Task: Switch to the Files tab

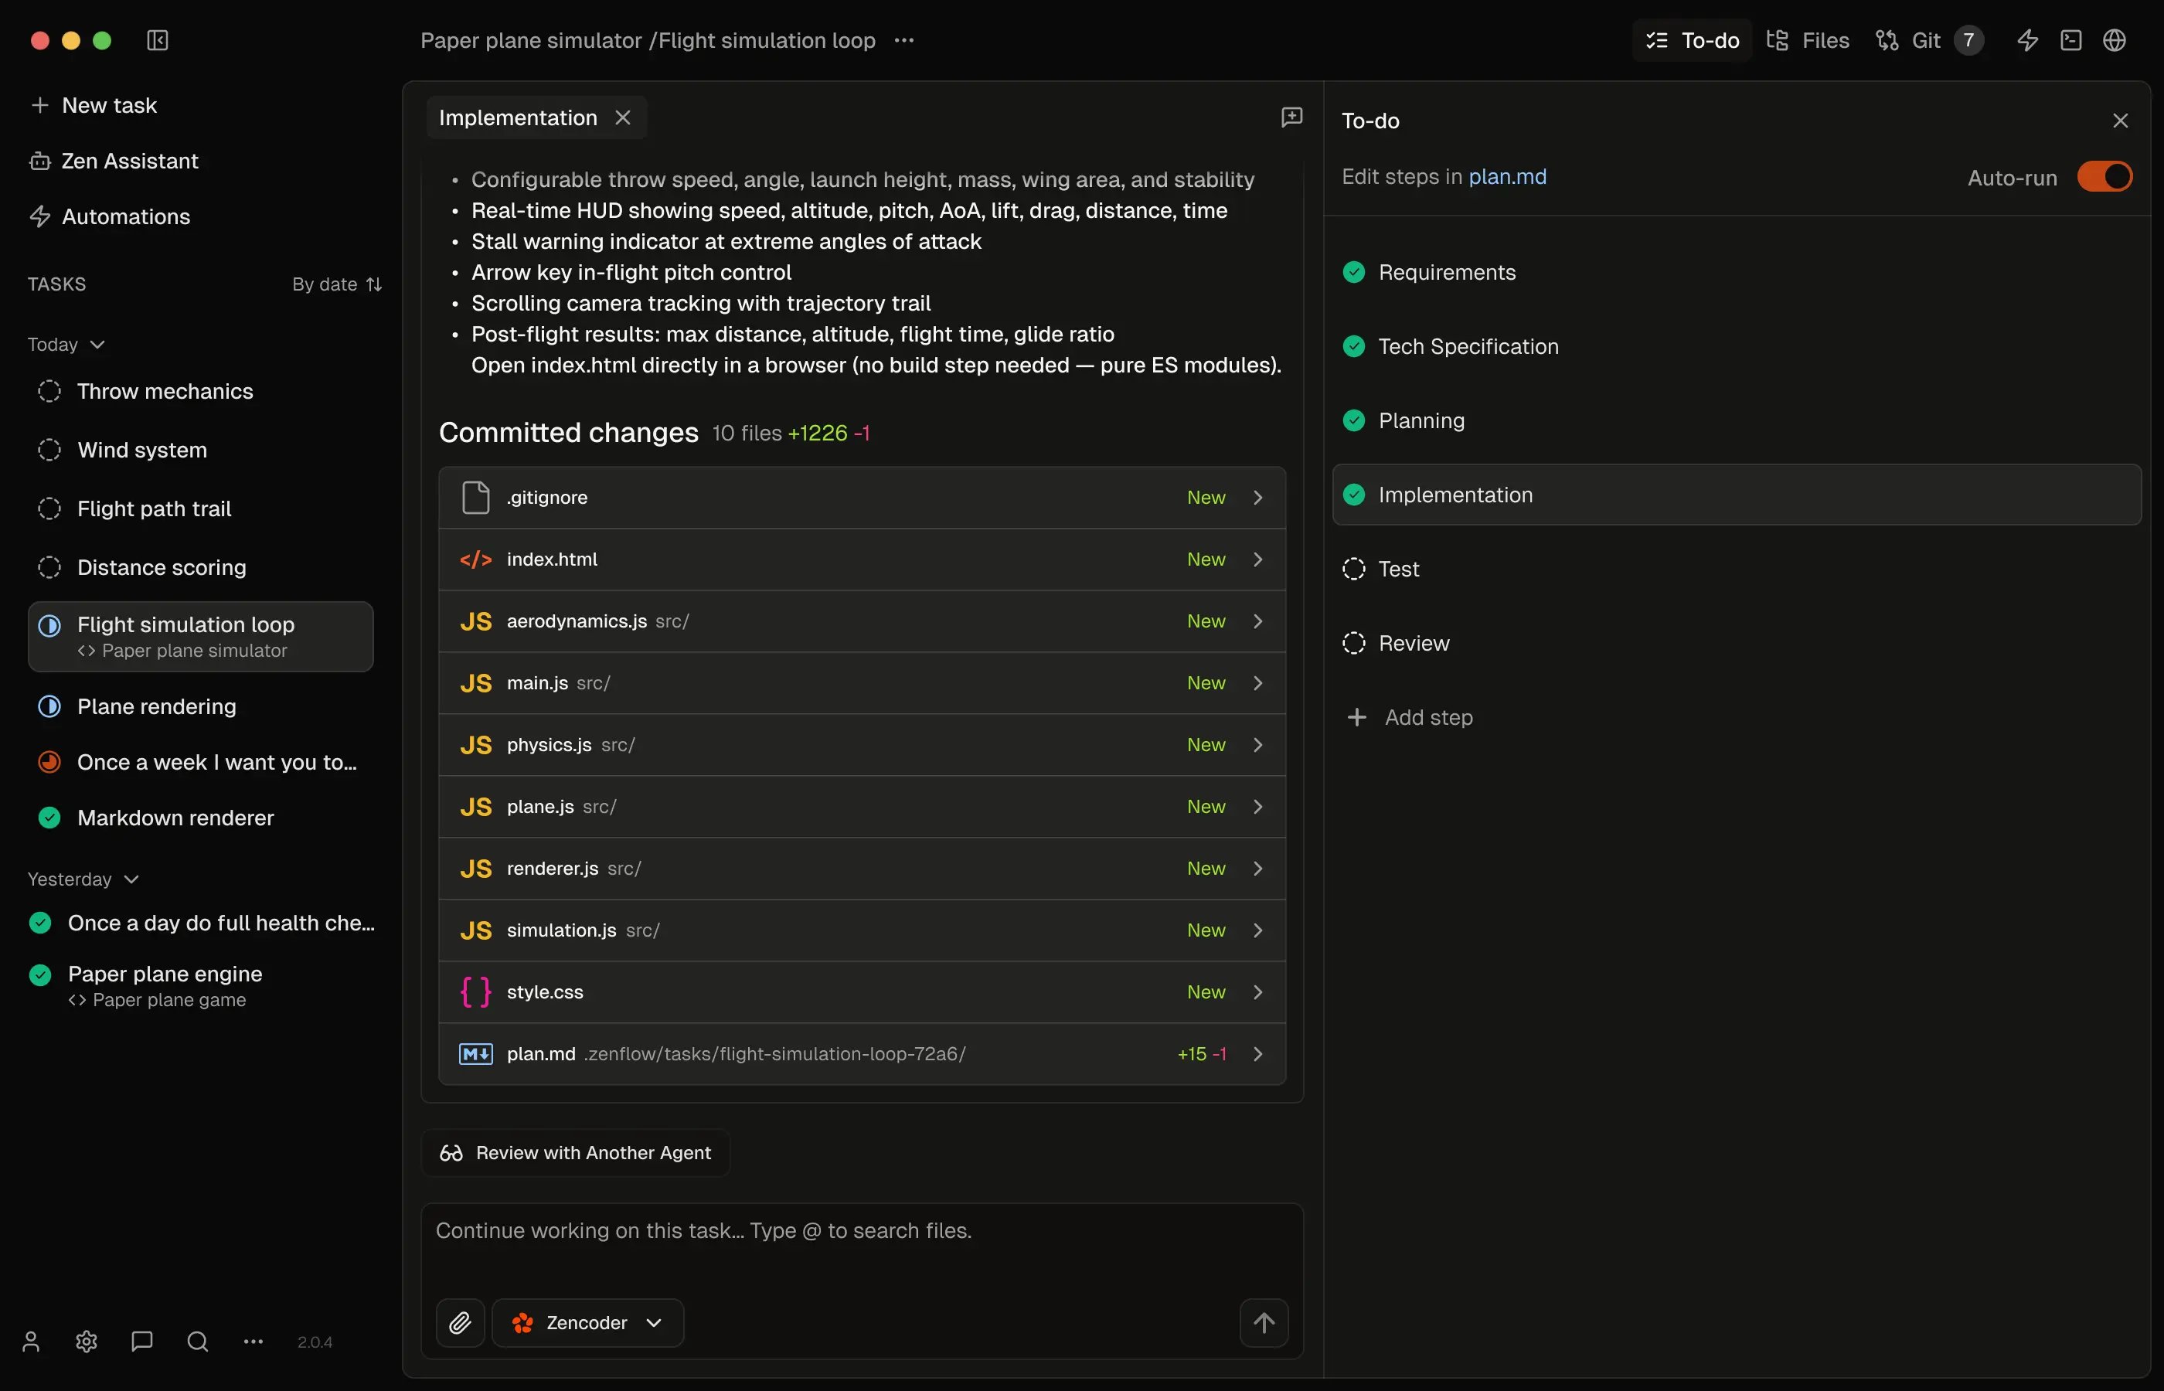Action: [1809, 39]
